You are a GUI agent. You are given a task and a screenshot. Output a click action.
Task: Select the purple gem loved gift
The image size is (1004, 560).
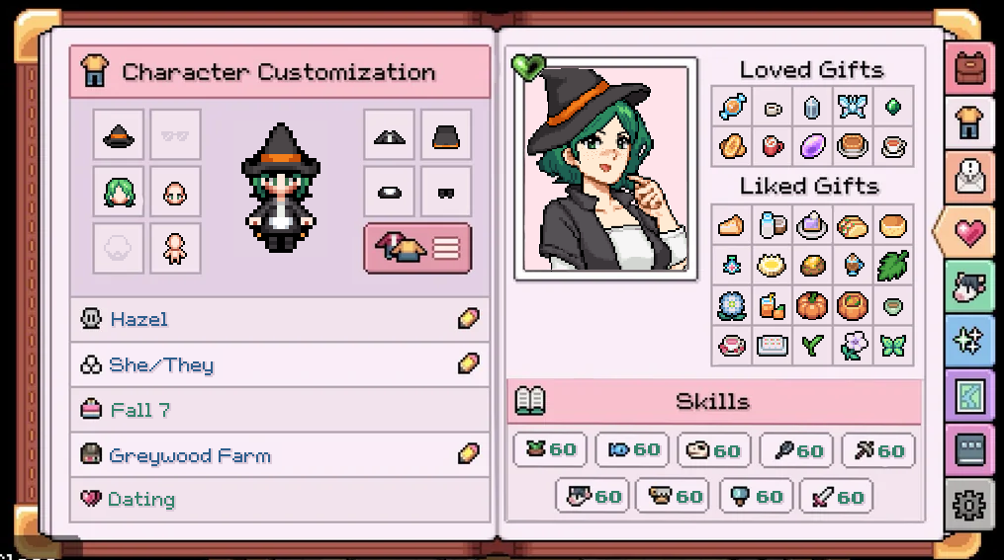pos(812,146)
